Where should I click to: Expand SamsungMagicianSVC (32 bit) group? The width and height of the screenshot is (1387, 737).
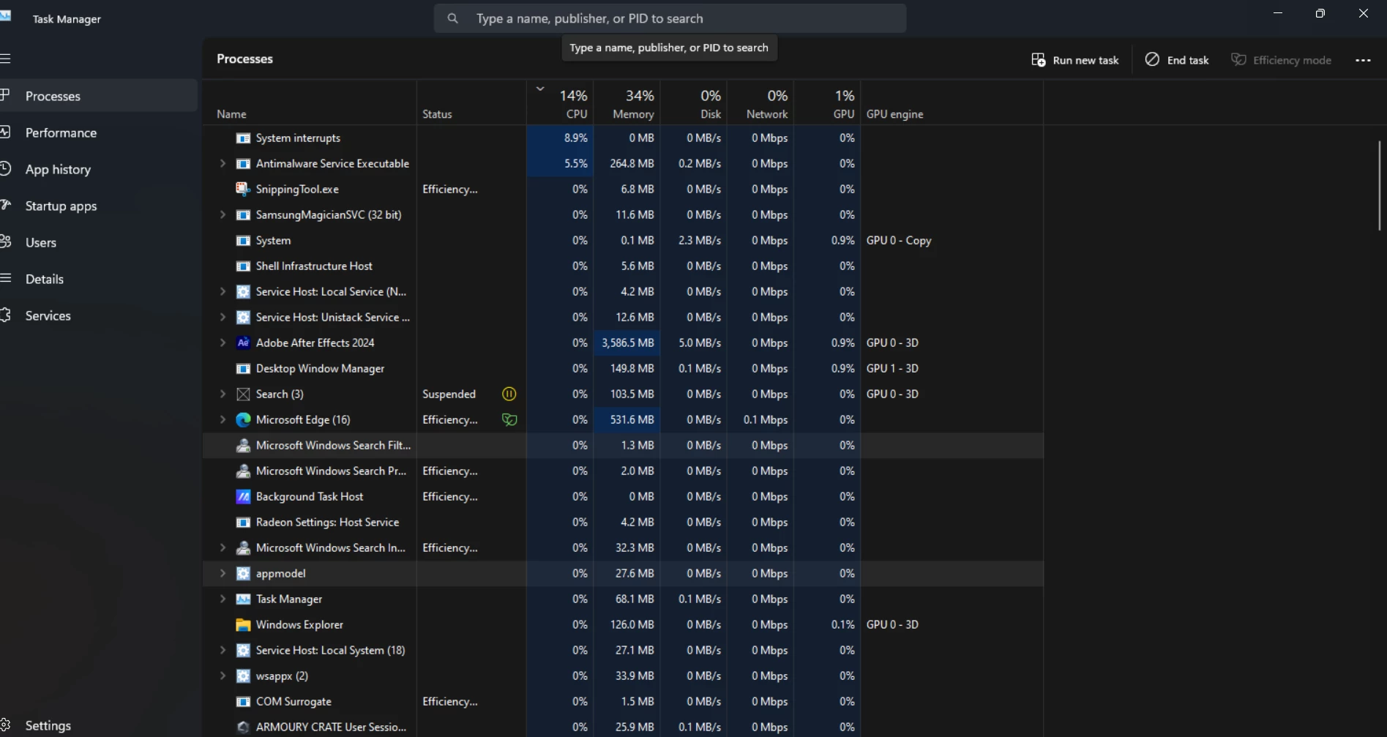click(223, 214)
